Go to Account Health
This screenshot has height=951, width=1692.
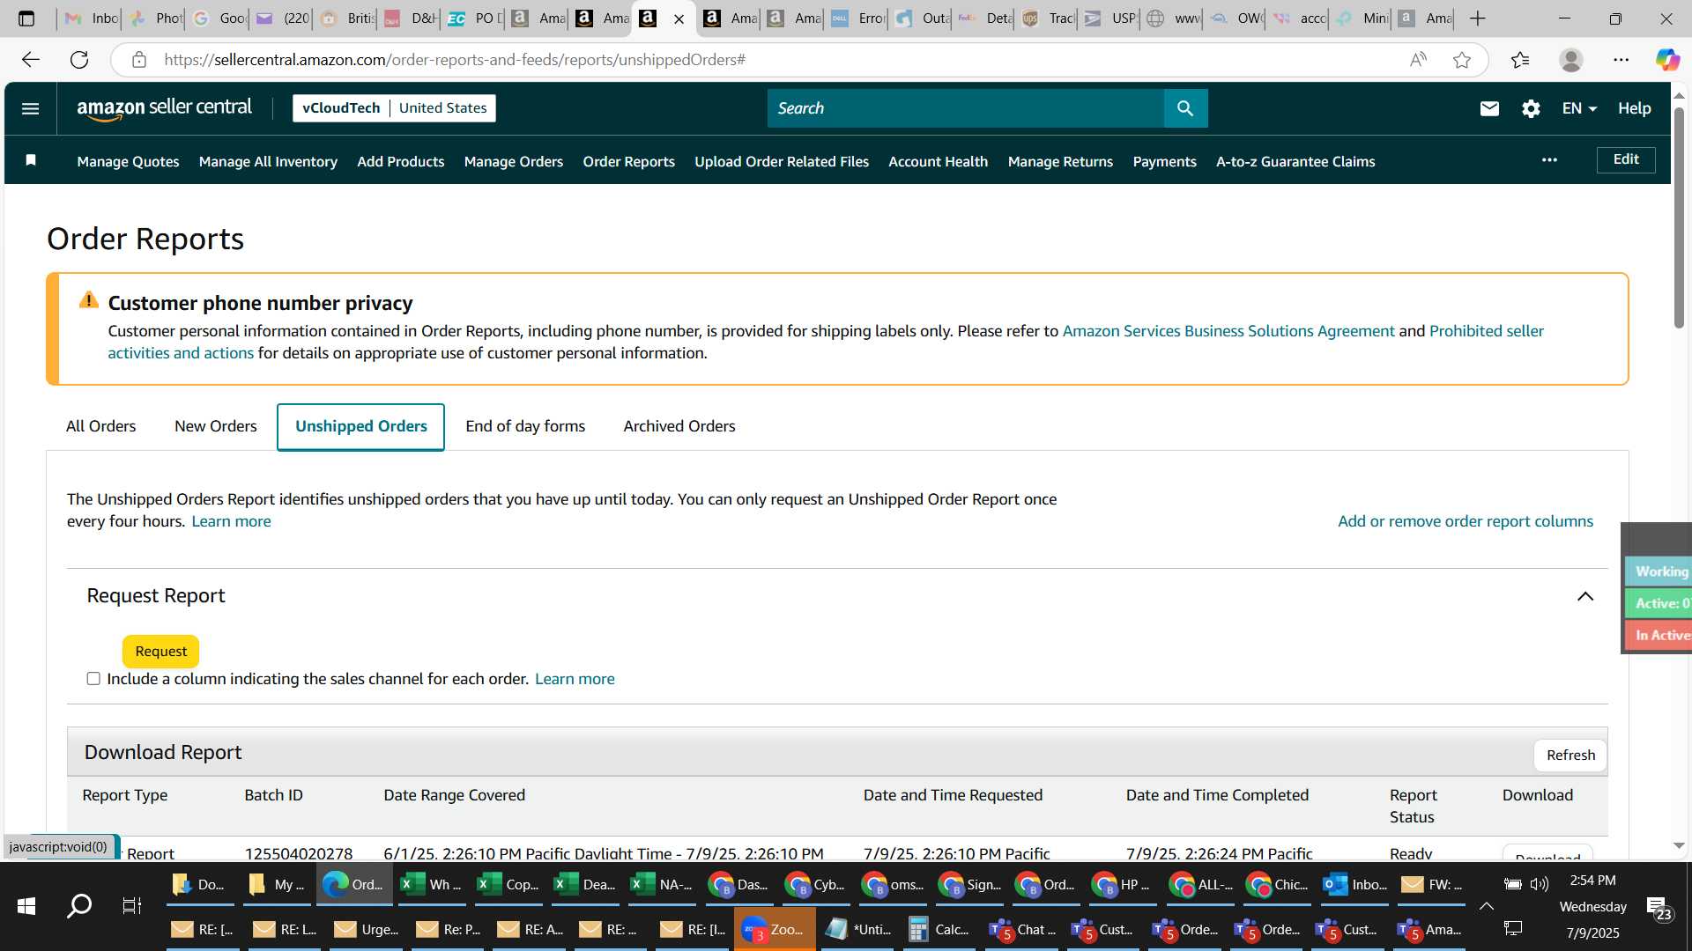(x=939, y=161)
